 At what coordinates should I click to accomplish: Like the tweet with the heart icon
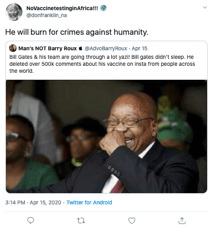[x=132, y=220]
